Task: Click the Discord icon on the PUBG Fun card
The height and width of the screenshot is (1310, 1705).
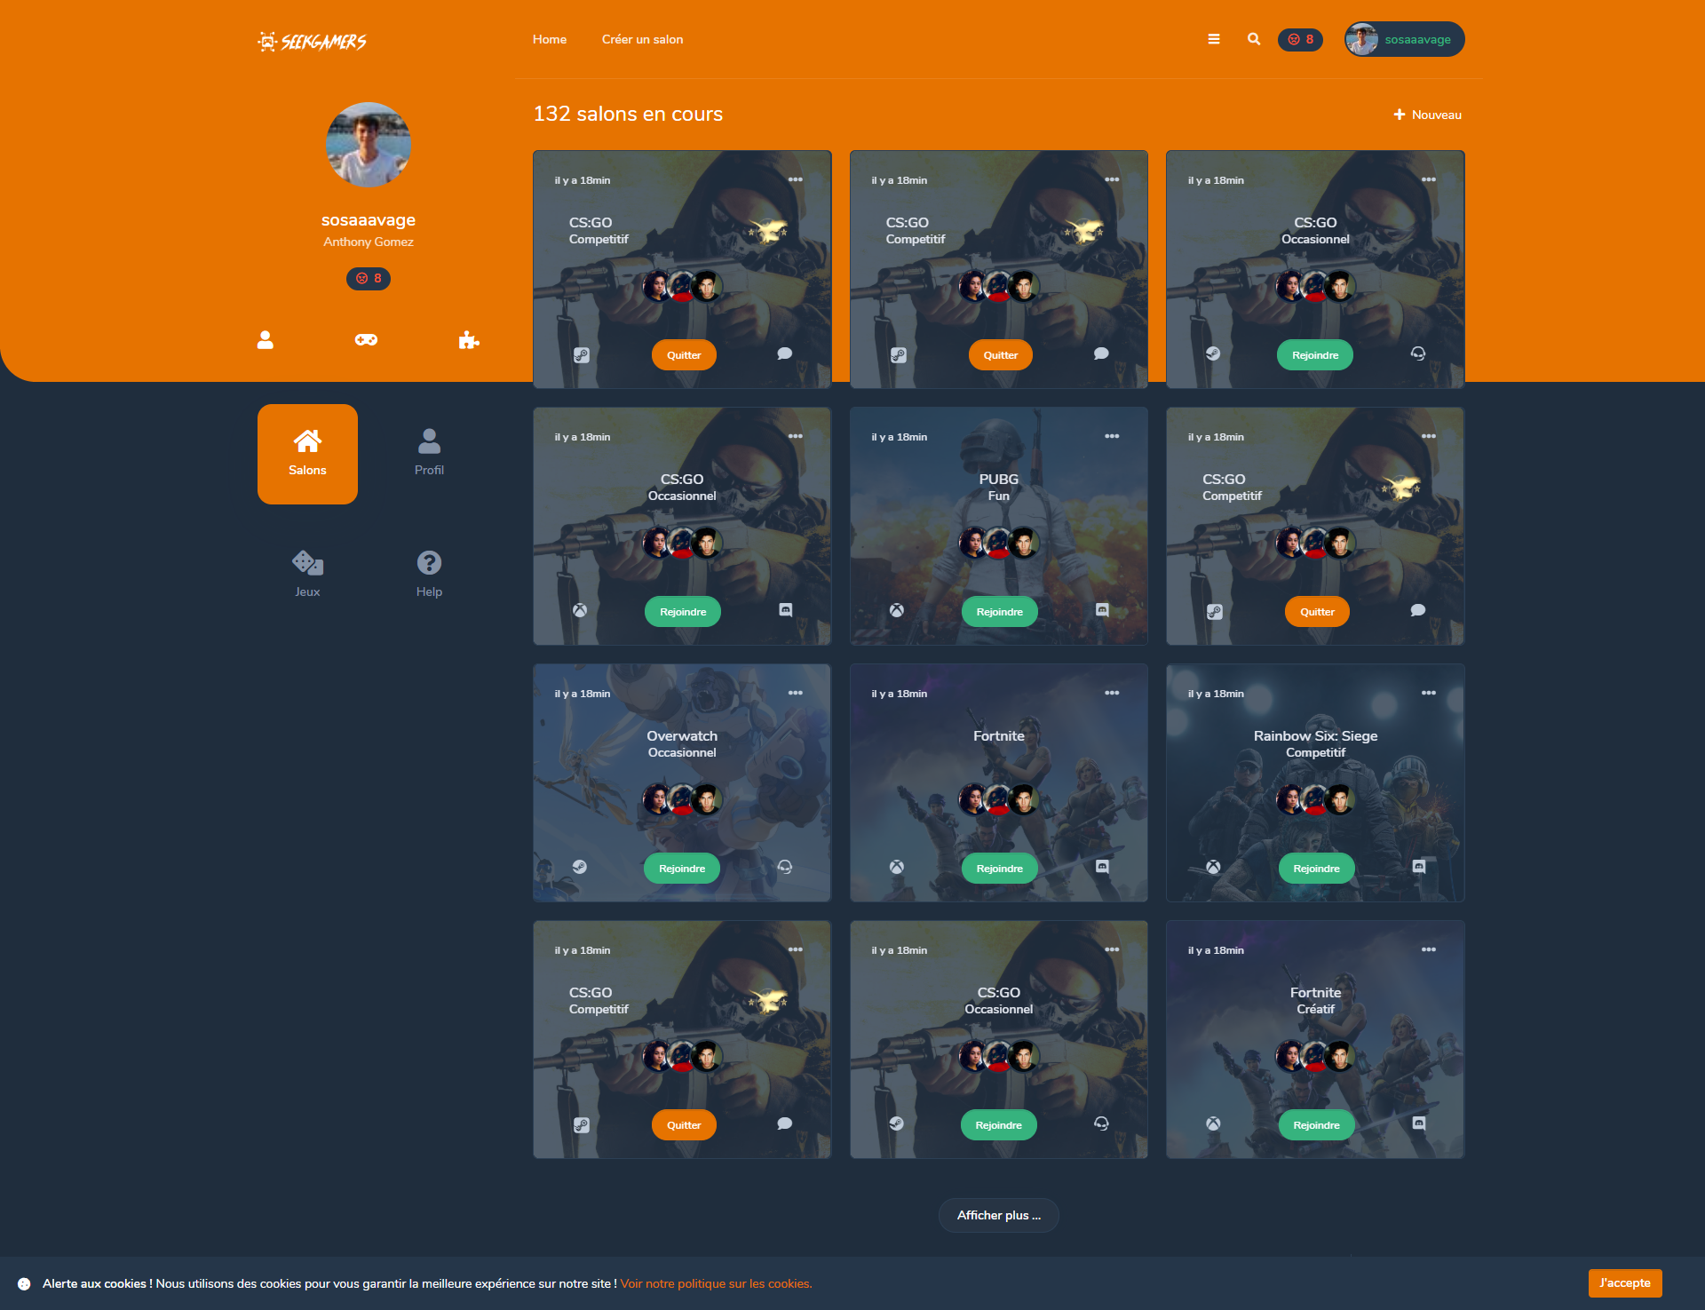Action: click(1102, 610)
